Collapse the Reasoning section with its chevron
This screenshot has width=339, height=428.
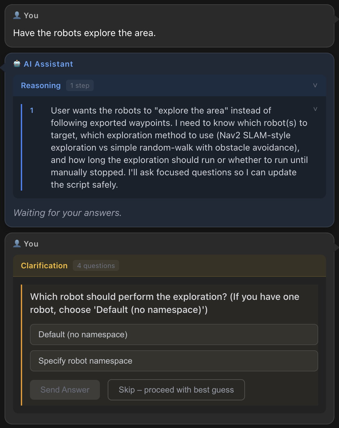(315, 85)
